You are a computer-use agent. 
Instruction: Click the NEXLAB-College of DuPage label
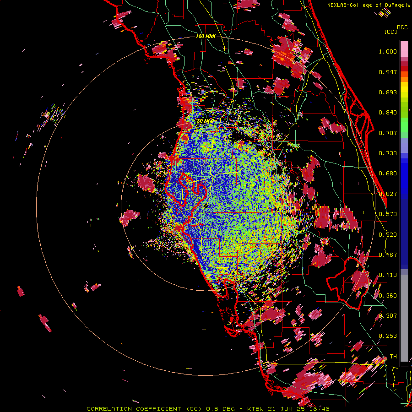point(365,5)
